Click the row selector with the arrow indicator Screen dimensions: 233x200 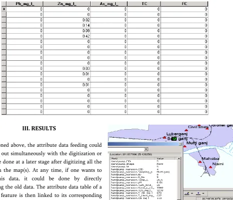click(4, 9)
